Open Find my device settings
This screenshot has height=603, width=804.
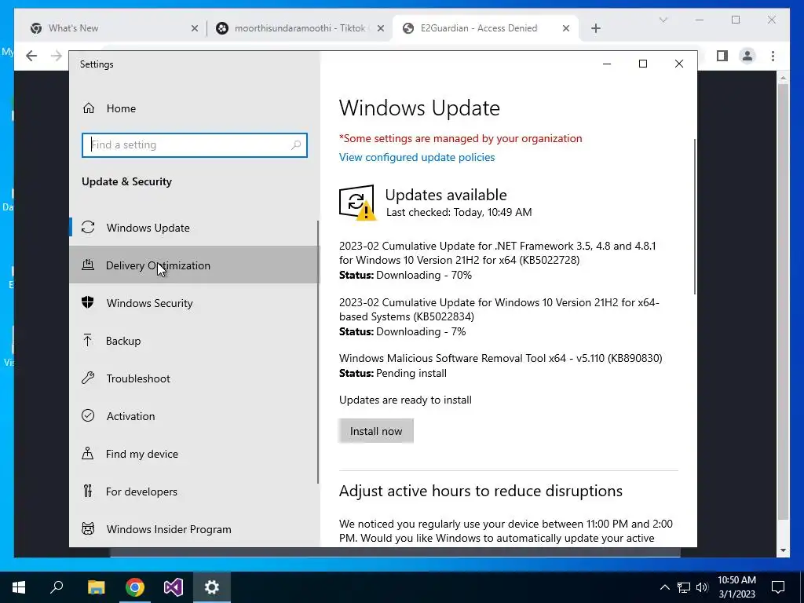pos(194,453)
